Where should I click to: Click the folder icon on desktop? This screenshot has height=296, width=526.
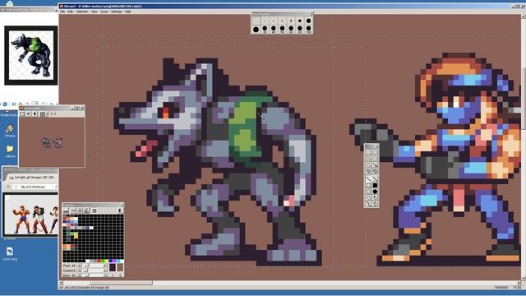click(10, 149)
